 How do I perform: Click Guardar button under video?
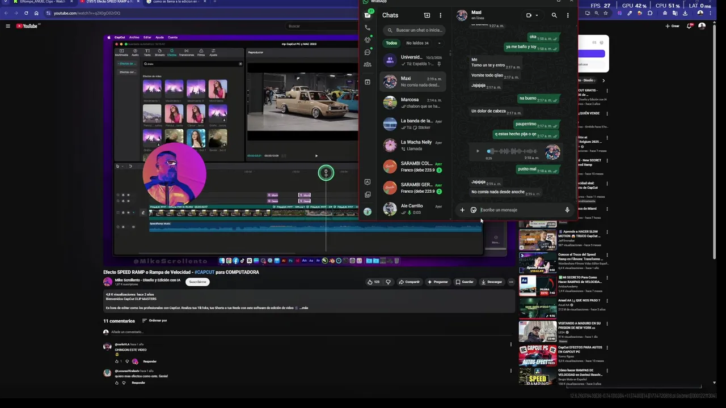[x=465, y=282]
